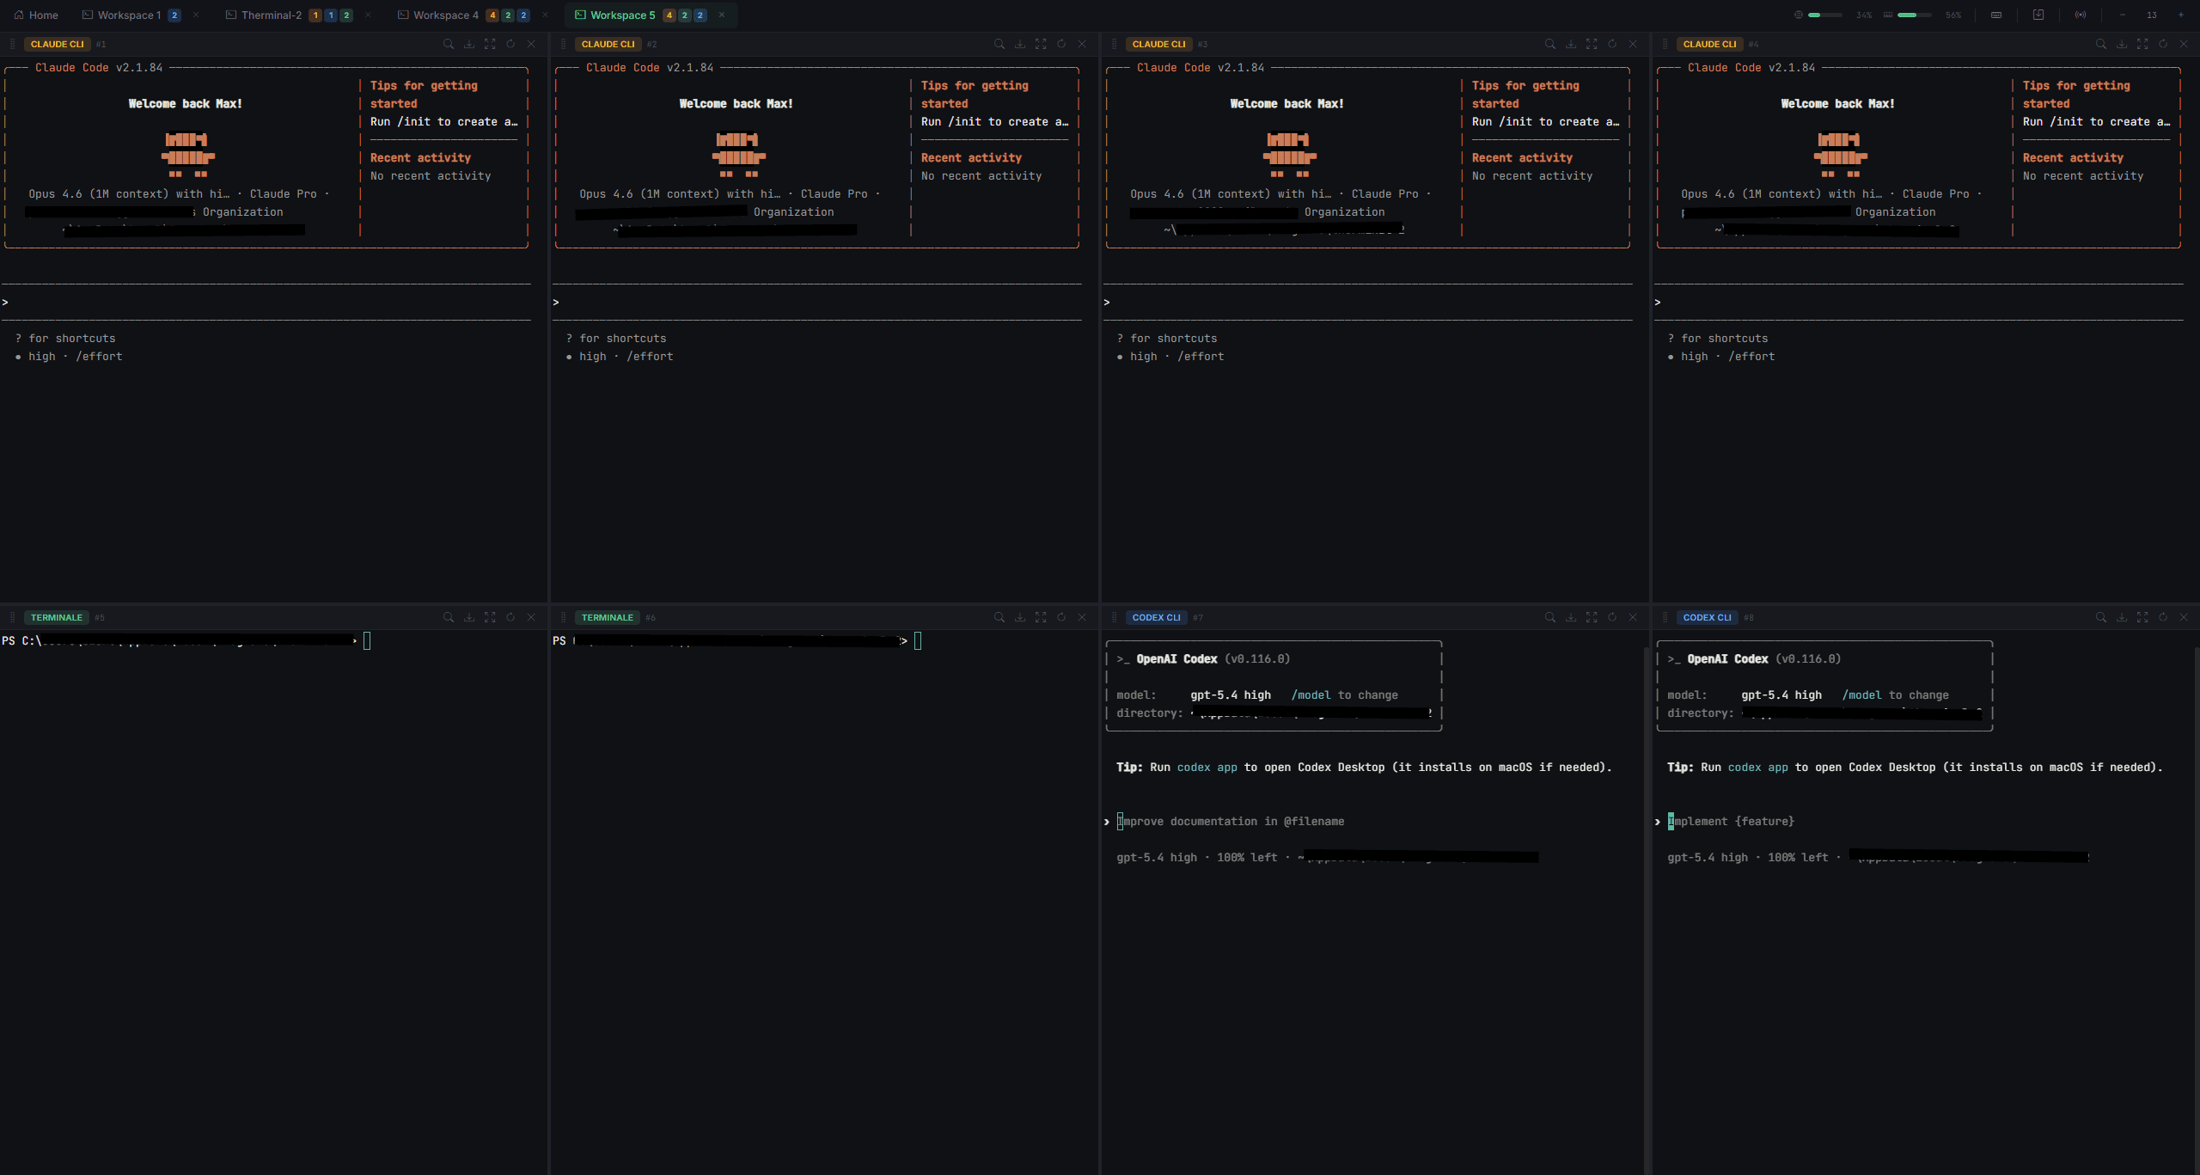Click the TERMINALE label of pane #6
This screenshot has height=1175, width=2200.
pos(607,617)
